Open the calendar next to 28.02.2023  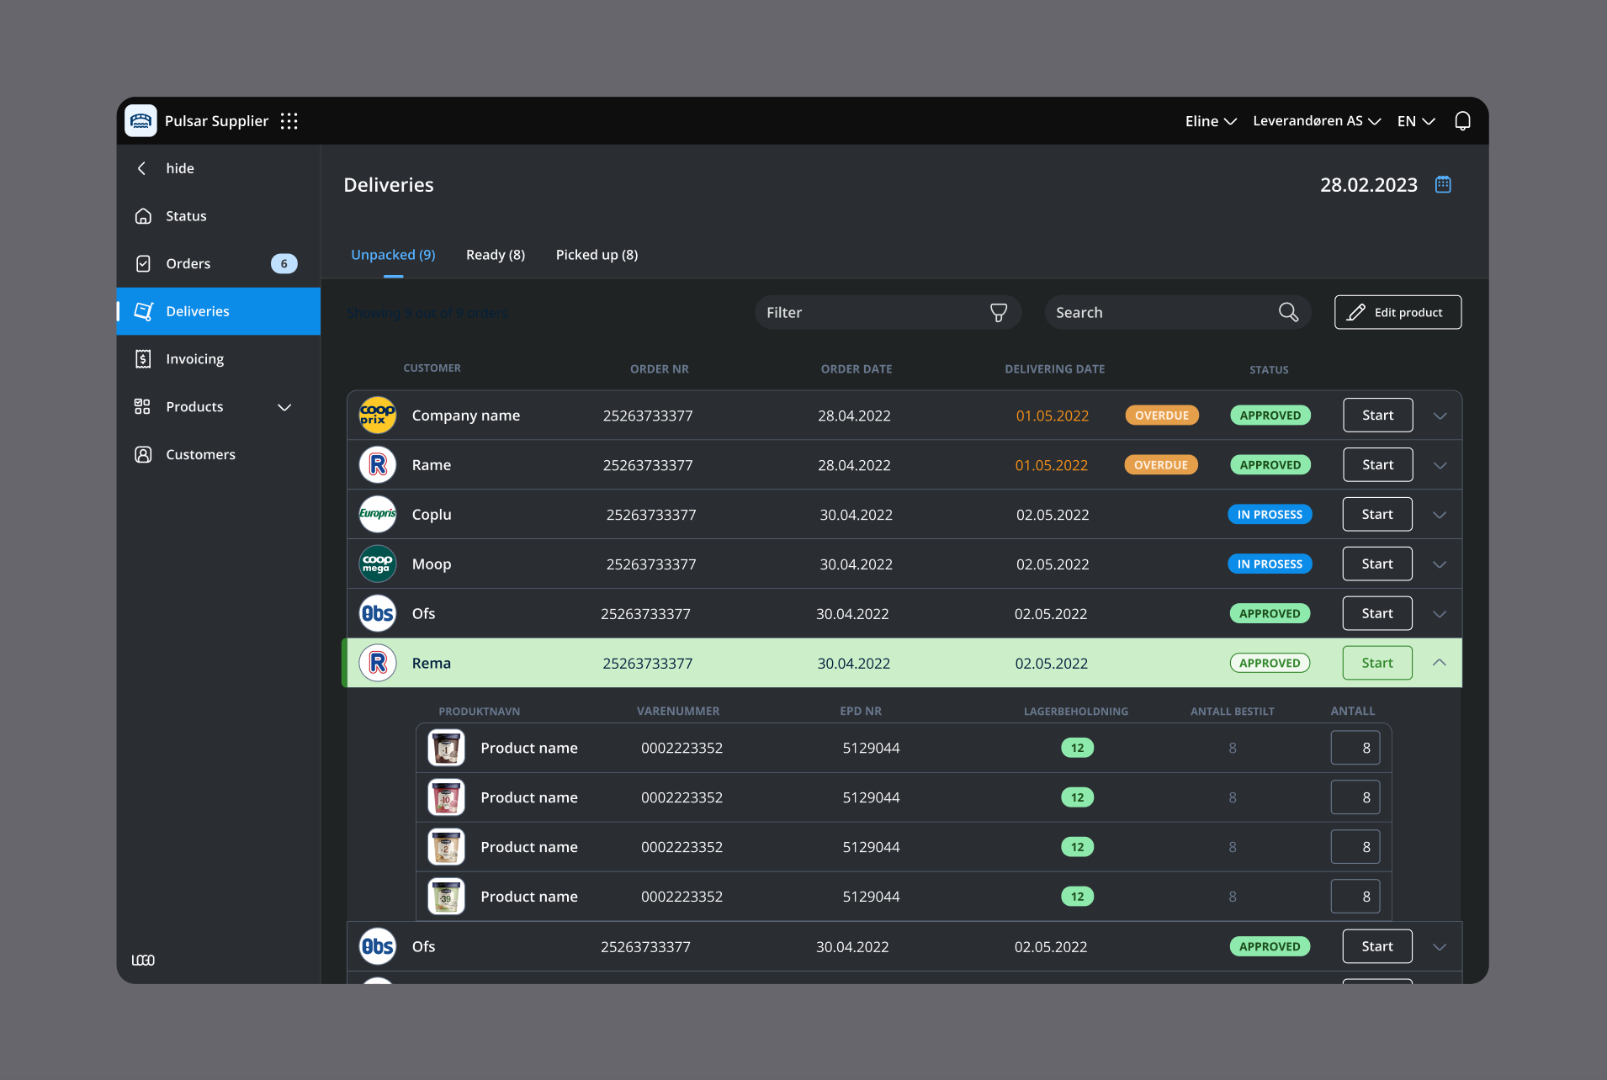click(x=1444, y=184)
